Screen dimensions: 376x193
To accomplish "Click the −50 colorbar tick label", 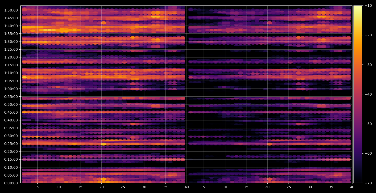I will pyautogui.click(x=368, y=124).
